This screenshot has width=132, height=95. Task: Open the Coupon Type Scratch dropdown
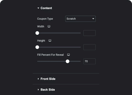point(81,19)
